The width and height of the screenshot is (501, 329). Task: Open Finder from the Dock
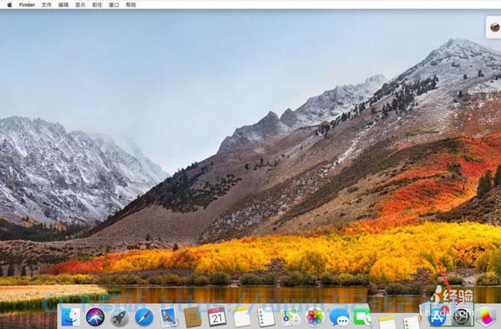click(70, 317)
